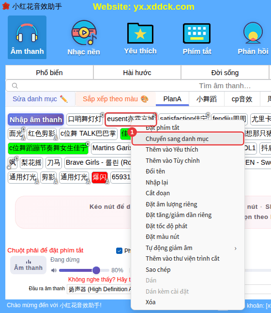Image resolution: width=271 pixels, height=313 pixels.
Task: Toggle the checkbox next to Ph label
Action: click(119, 250)
